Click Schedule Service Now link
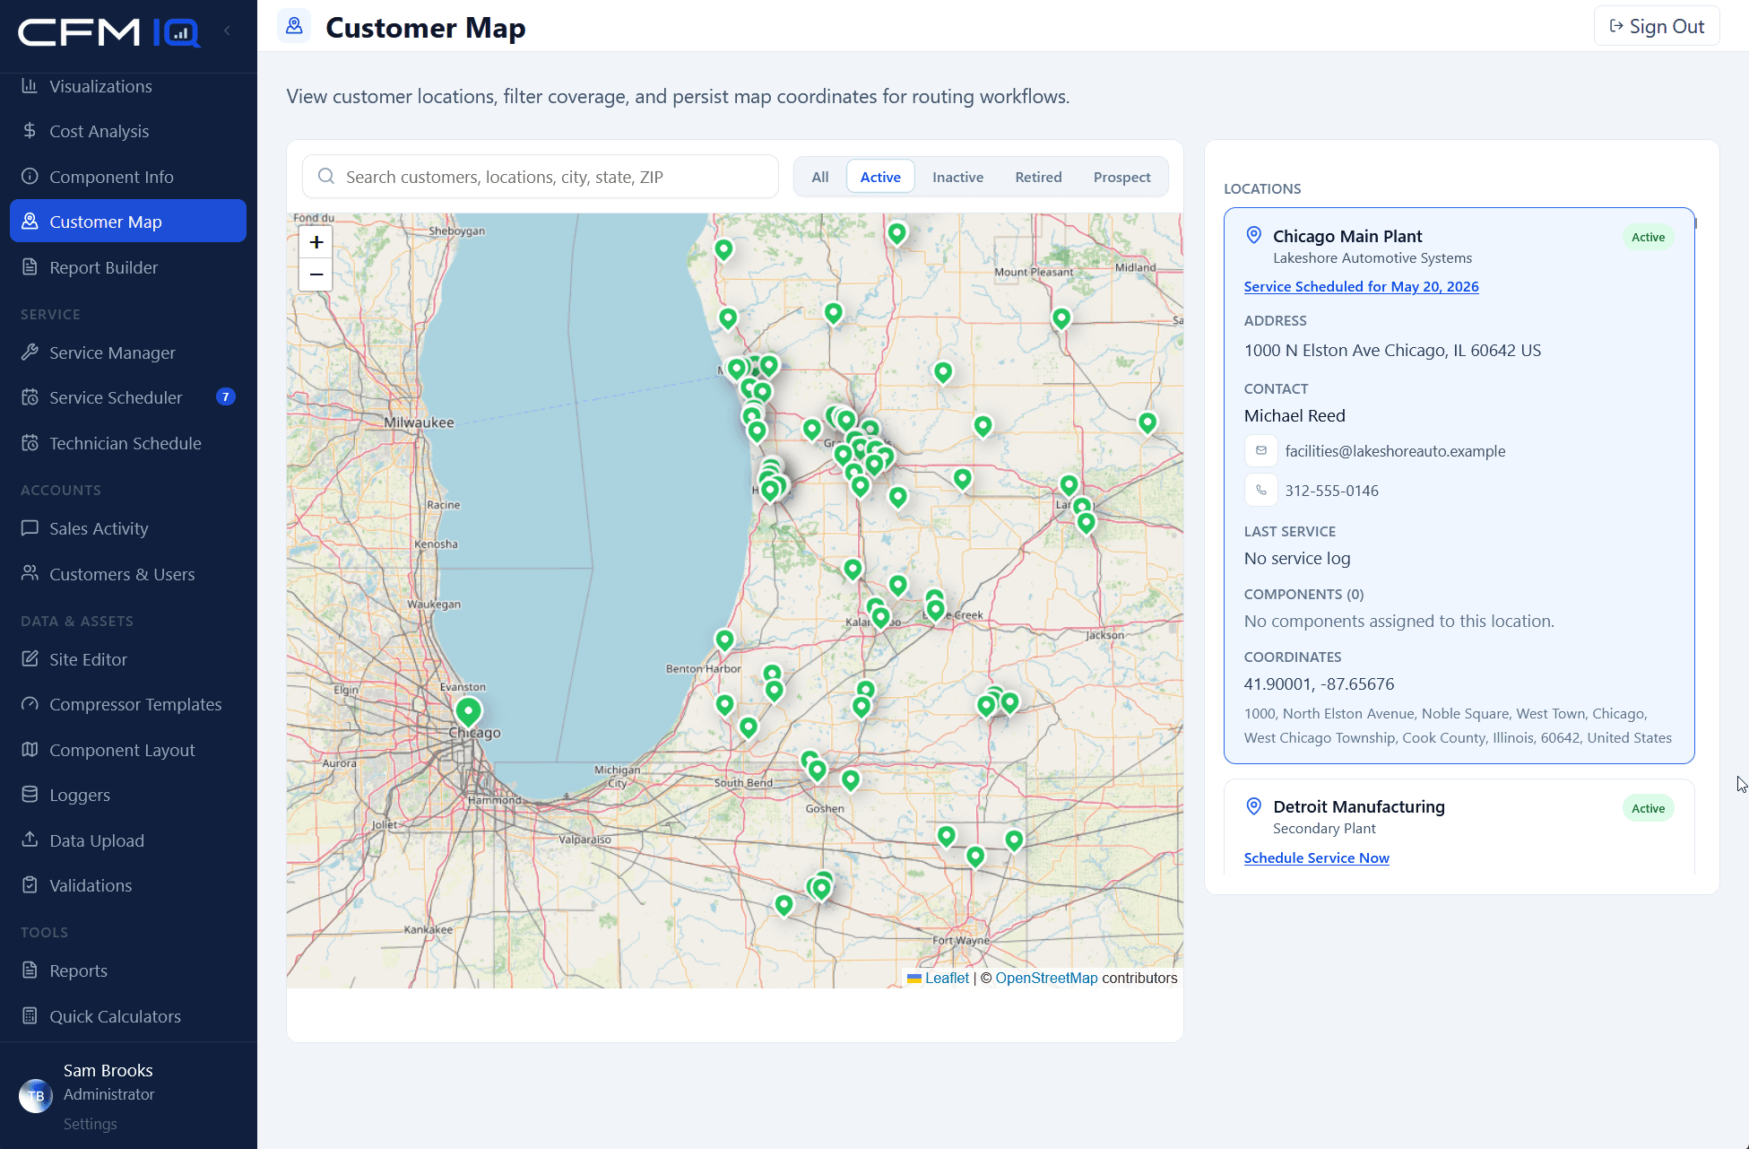This screenshot has width=1749, height=1149. (1316, 857)
